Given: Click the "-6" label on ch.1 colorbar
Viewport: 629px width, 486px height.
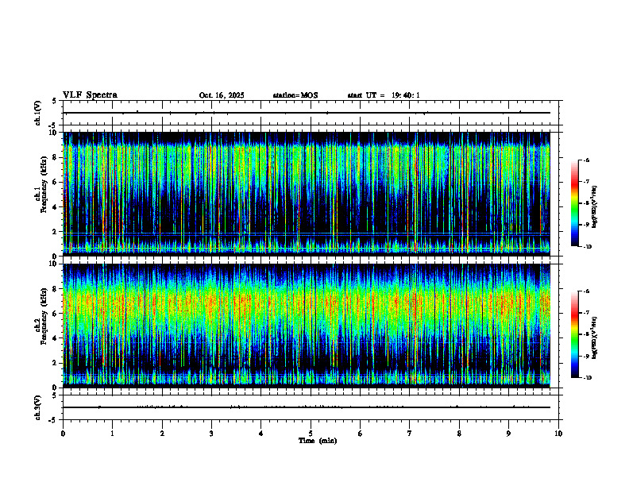Looking at the screenshot, I should (x=586, y=160).
